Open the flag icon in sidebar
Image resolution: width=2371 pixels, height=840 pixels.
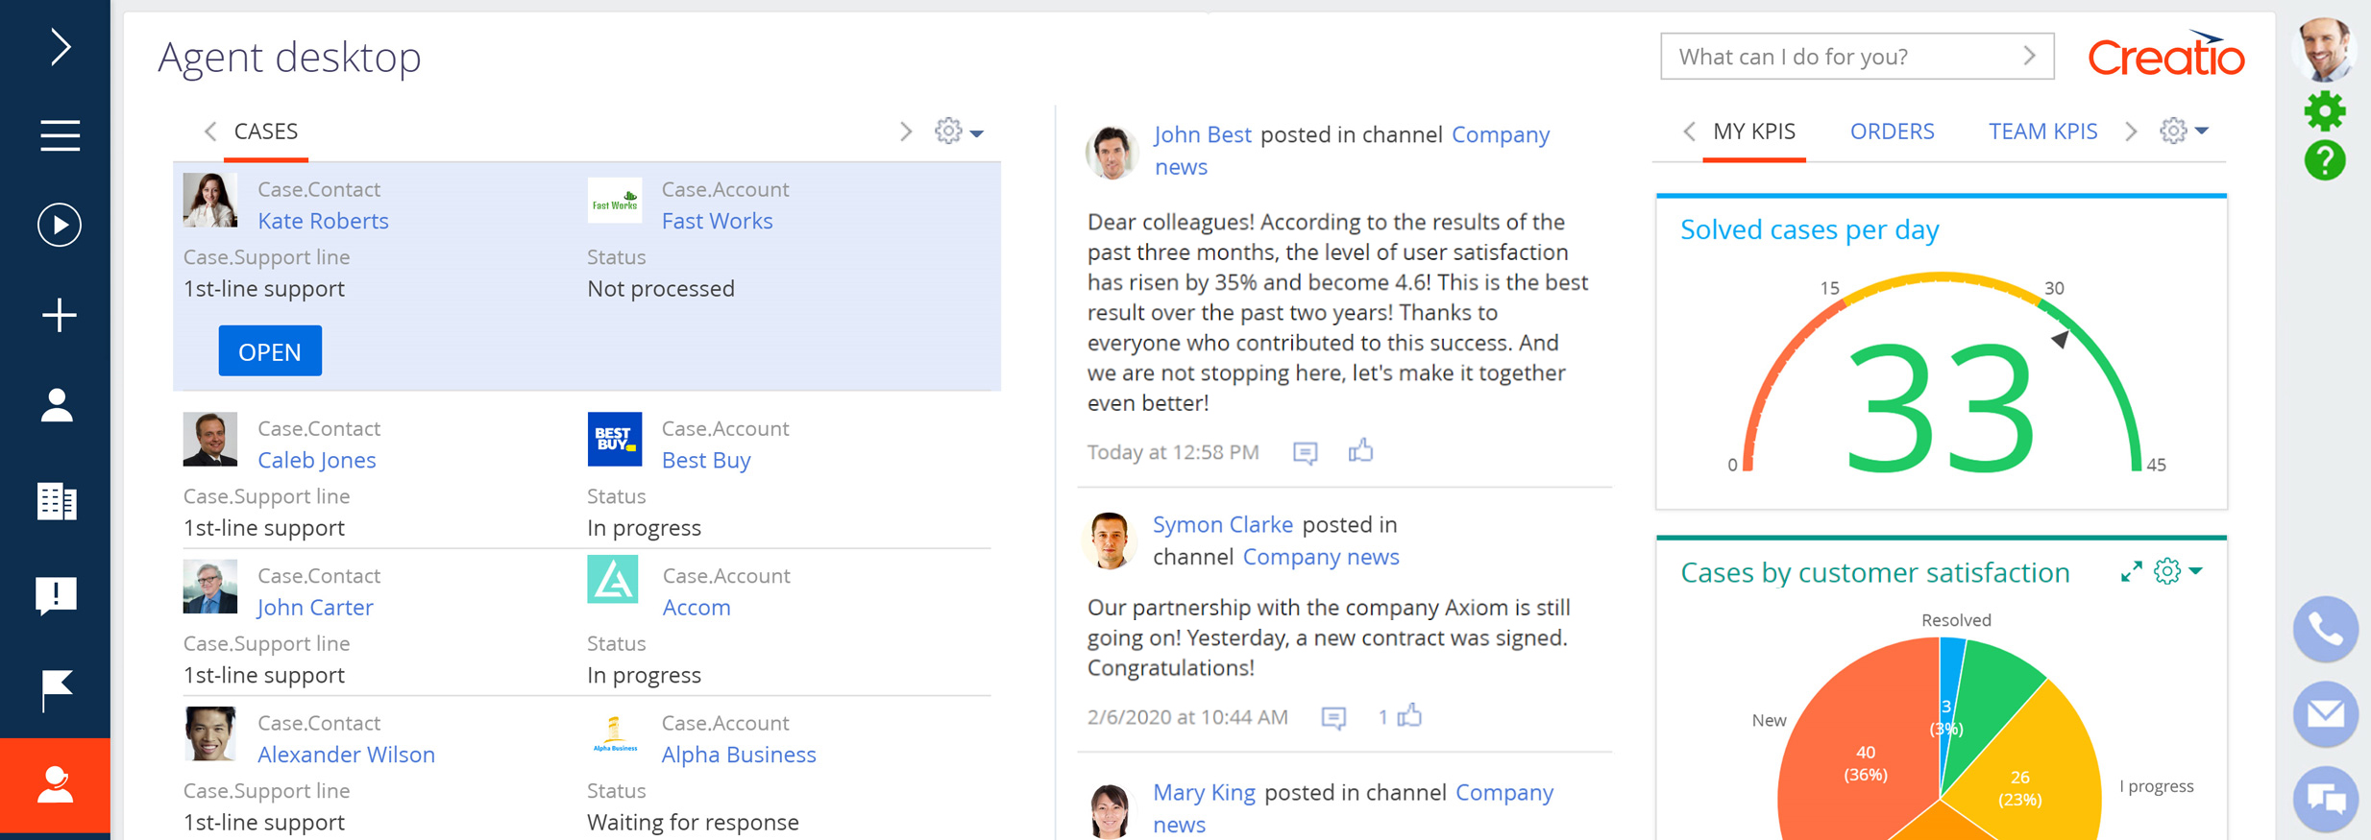click(x=57, y=689)
